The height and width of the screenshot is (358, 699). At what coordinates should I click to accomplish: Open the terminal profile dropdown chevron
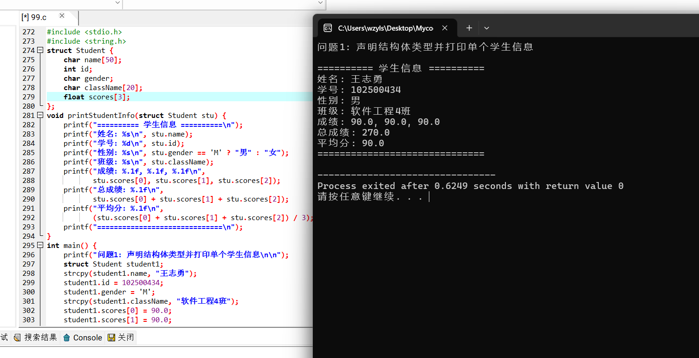coord(486,28)
